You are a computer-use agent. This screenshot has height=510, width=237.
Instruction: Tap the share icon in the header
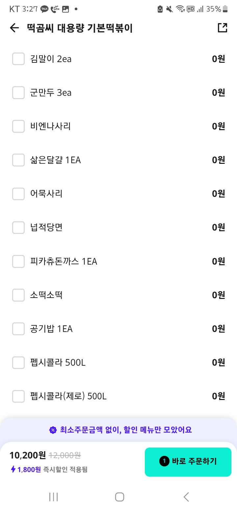pyautogui.click(x=223, y=28)
